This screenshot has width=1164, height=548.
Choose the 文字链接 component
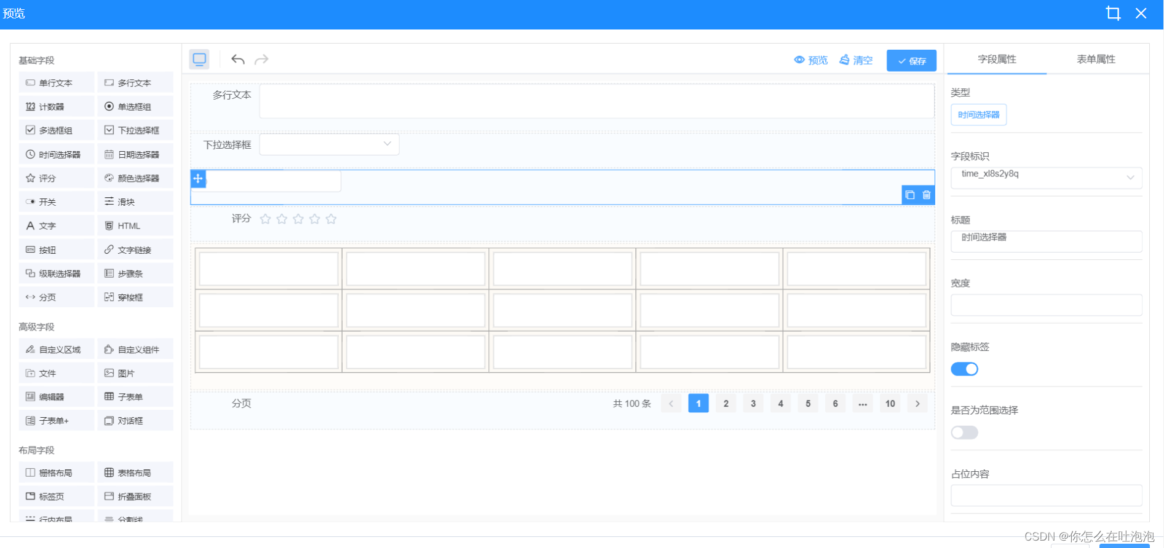[x=135, y=249]
